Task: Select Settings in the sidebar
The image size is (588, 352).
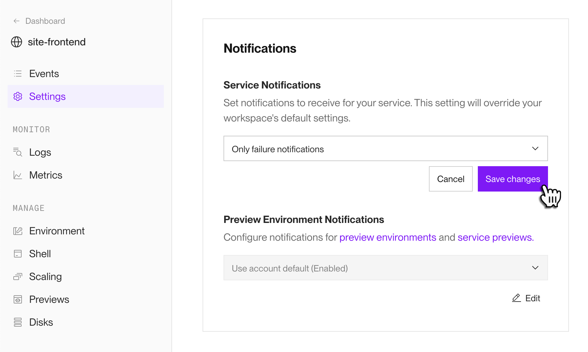Action: click(x=47, y=96)
